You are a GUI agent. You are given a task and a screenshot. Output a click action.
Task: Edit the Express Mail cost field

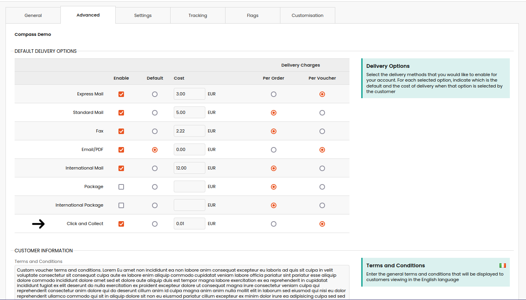(x=190, y=94)
